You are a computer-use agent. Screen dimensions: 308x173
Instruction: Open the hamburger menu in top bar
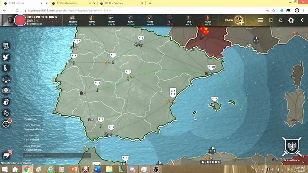tap(260, 20)
